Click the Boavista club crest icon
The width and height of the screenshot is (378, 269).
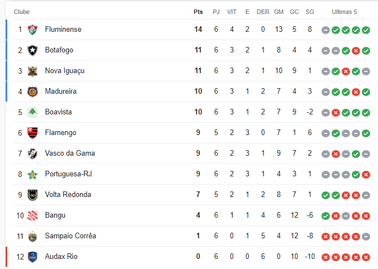pos(32,112)
